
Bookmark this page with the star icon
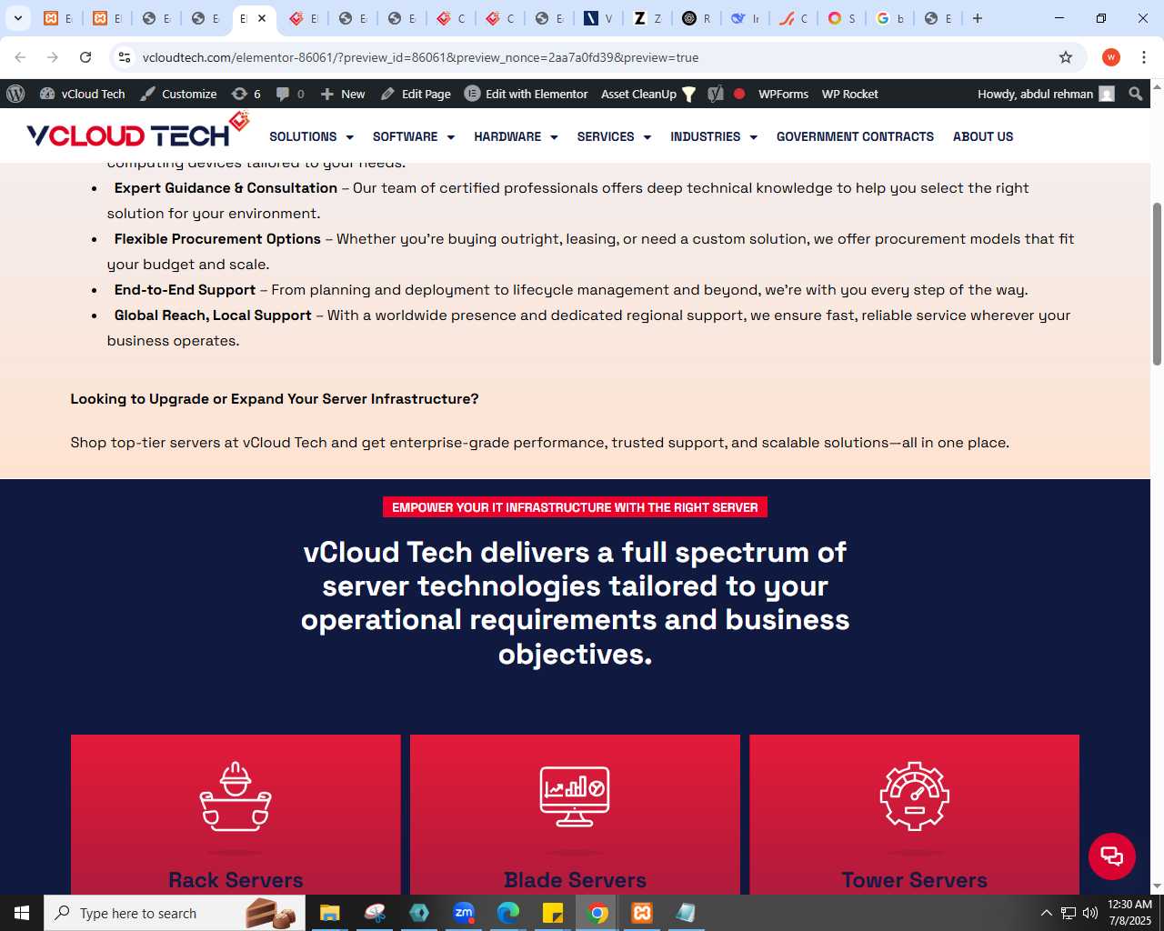click(1066, 57)
